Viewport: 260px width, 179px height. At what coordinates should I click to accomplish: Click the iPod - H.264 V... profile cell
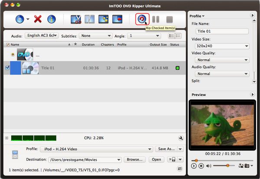pos(132,68)
